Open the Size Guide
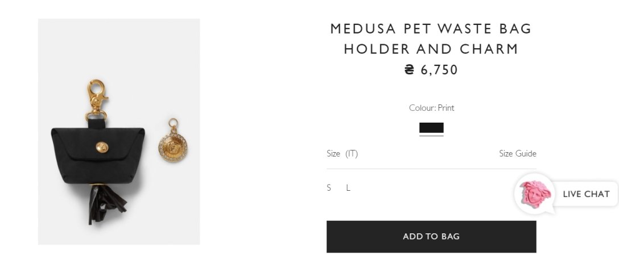 [x=517, y=153]
